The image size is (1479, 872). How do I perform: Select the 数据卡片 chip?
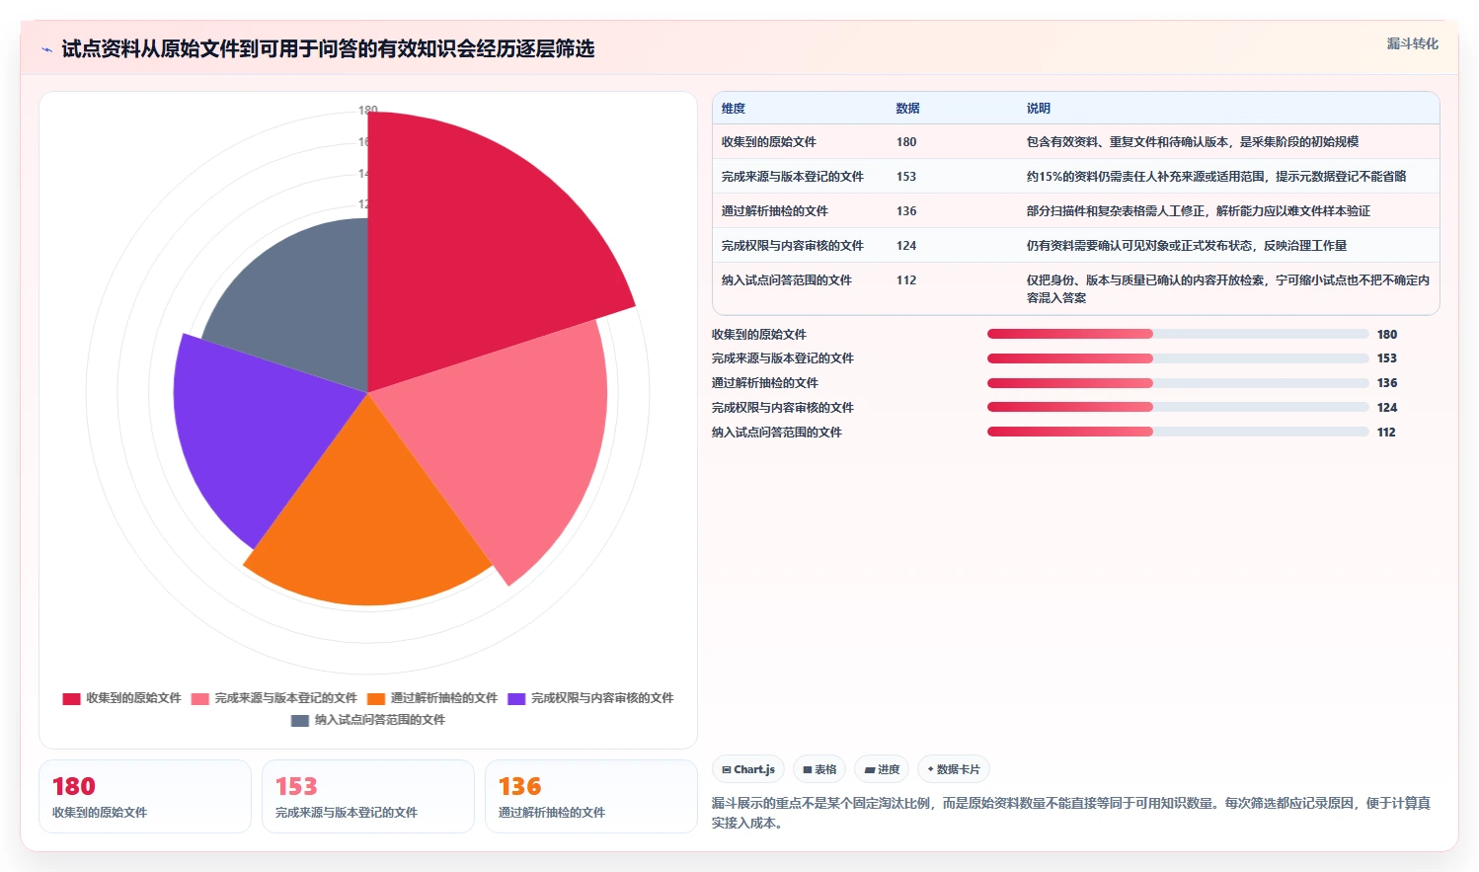(x=954, y=769)
